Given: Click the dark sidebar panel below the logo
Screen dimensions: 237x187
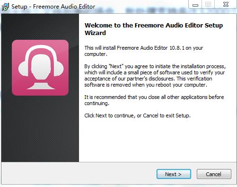Looking at the screenshot, I should [40, 129].
